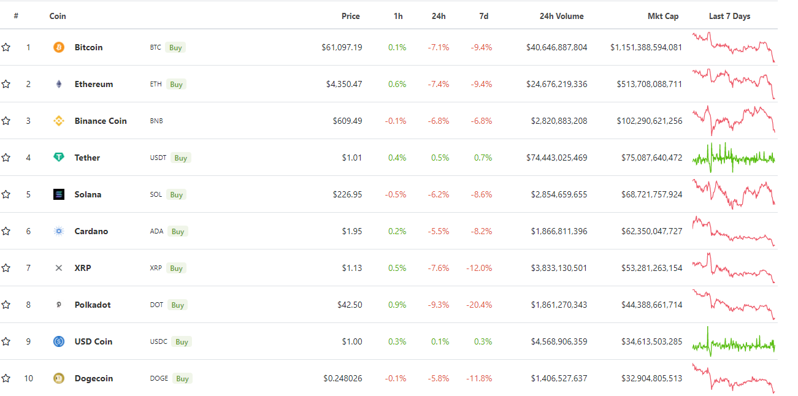Open Binance Coin 7-day sparkline chart

tap(734, 121)
